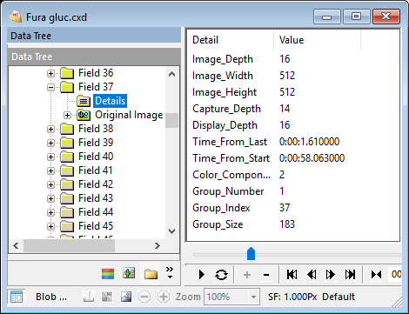Screen dimensions: 409x314
Task: Click the horizontal scroll left arrow
Action: pyautogui.click(x=16, y=246)
